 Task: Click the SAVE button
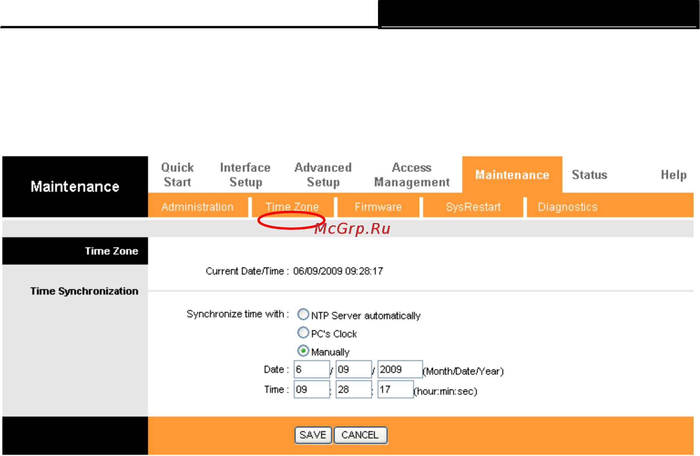tap(313, 435)
